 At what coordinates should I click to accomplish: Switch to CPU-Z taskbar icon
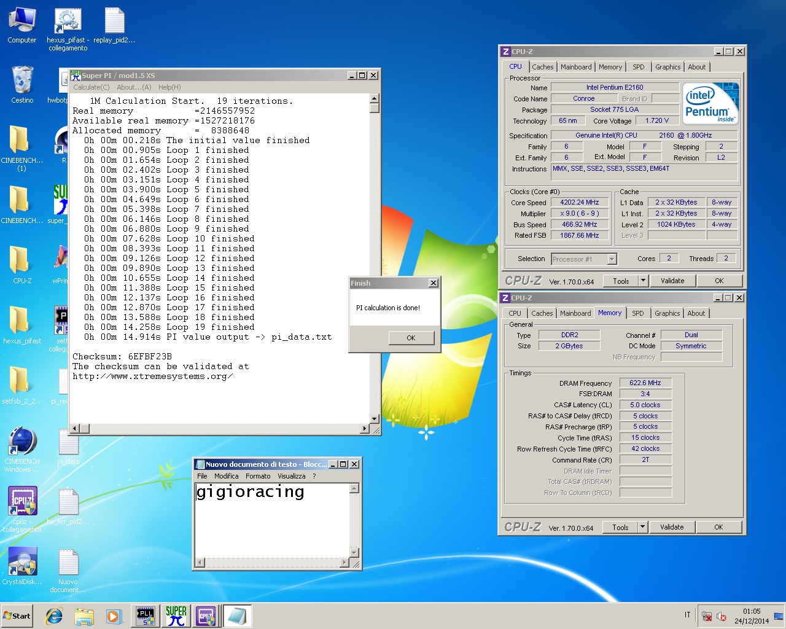pyautogui.click(x=206, y=616)
